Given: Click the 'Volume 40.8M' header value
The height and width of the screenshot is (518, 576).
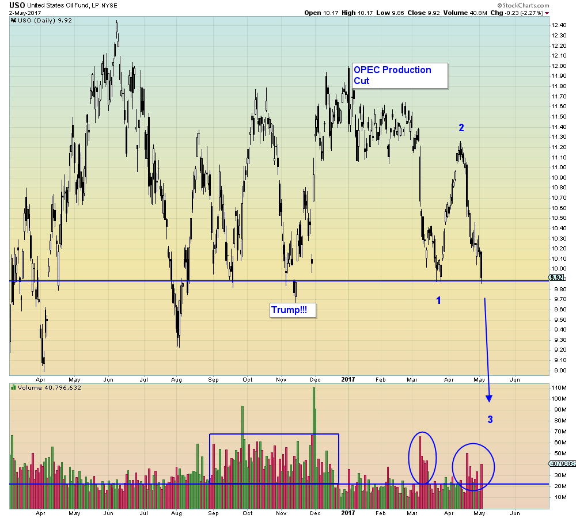Looking at the screenshot, I should (x=465, y=13).
